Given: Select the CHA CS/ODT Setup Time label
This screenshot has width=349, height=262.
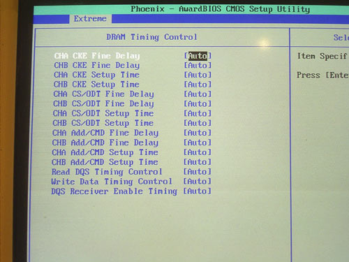Looking at the screenshot, I should tap(103, 113).
